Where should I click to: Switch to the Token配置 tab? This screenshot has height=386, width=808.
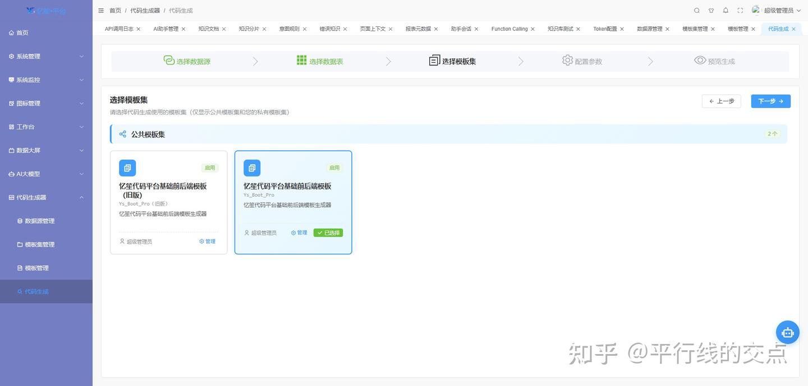(605, 29)
